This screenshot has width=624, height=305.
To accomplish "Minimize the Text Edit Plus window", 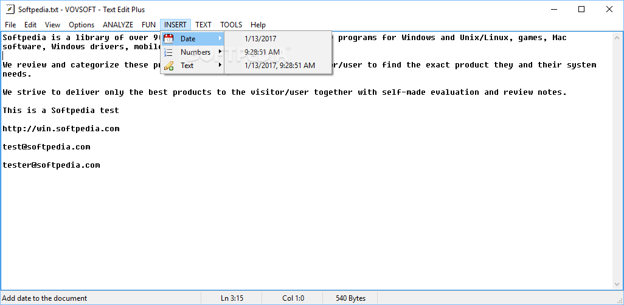I will [x=553, y=10].
